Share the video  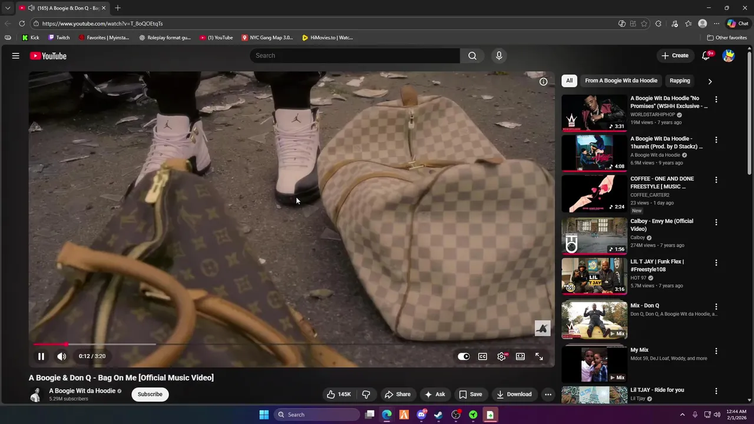(398, 395)
